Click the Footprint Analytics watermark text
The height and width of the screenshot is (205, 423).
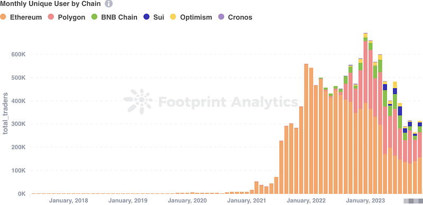(228, 102)
